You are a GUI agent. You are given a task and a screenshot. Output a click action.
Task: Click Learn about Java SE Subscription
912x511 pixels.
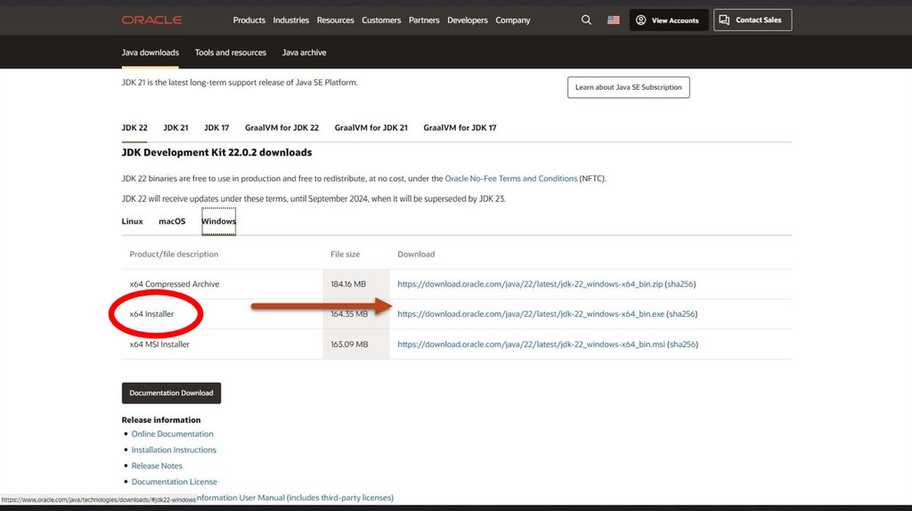point(628,87)
